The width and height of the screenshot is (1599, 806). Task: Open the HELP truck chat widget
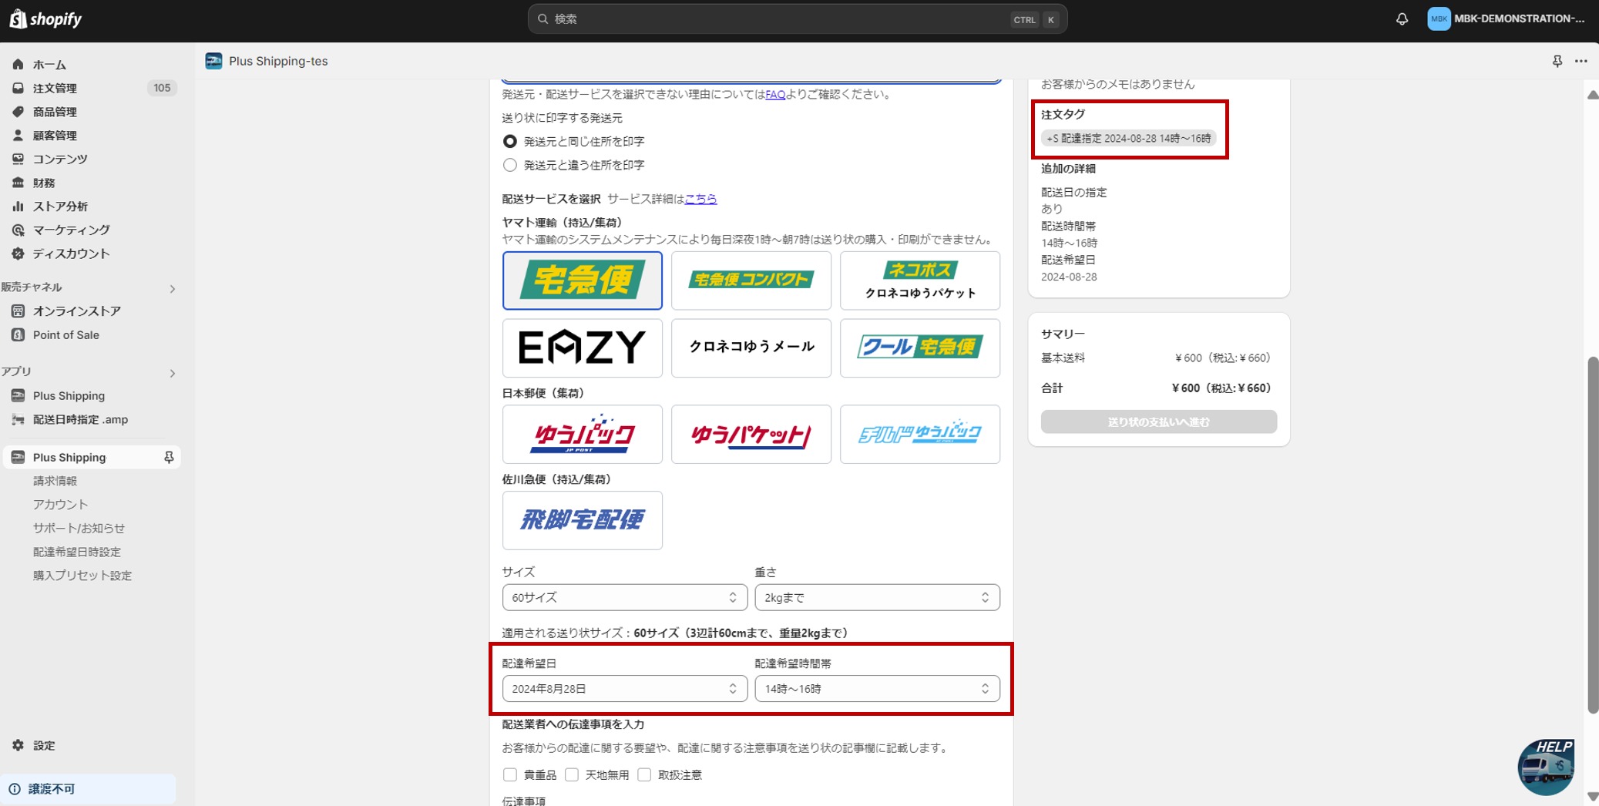click(1546, 767)
